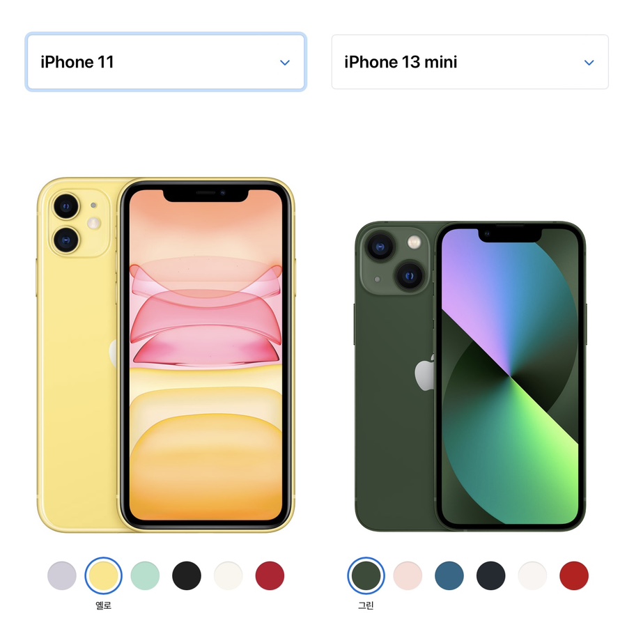The height and width of the screenshot is (620, 627).
Task: Click the 옐로 color label
Action: (104, 605)
